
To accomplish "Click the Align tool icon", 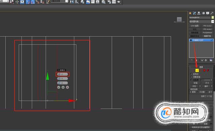I will [x=77, y=2].
